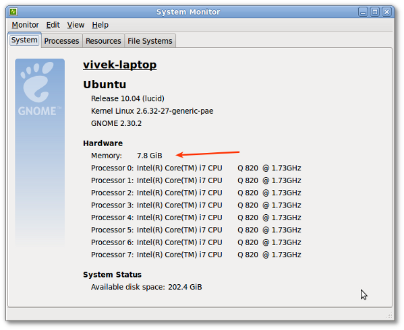Click the window resize grip in corner

click(390, 315)
